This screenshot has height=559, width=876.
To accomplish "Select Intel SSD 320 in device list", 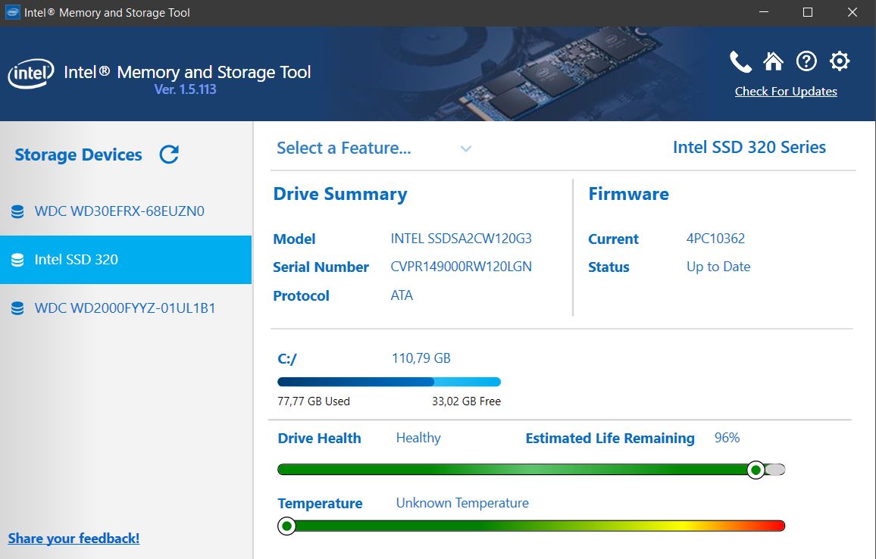I will pyautogui.click(x=76, y=260).
